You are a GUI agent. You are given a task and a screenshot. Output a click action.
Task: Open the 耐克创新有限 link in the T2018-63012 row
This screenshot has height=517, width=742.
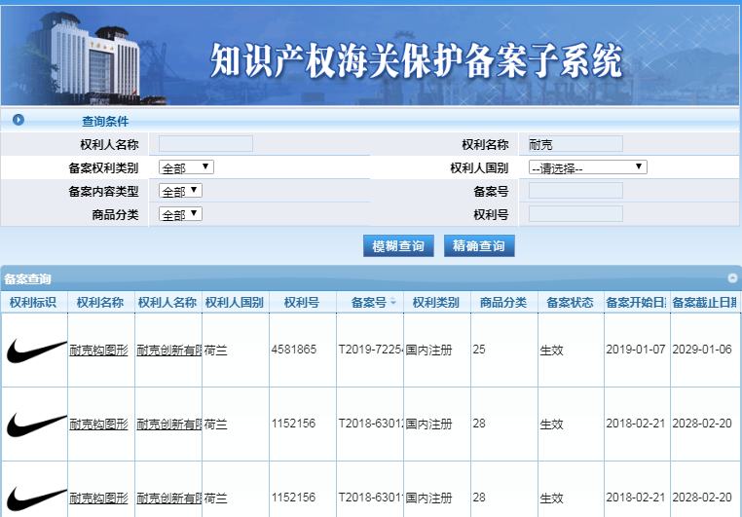(x=168, y=424)
